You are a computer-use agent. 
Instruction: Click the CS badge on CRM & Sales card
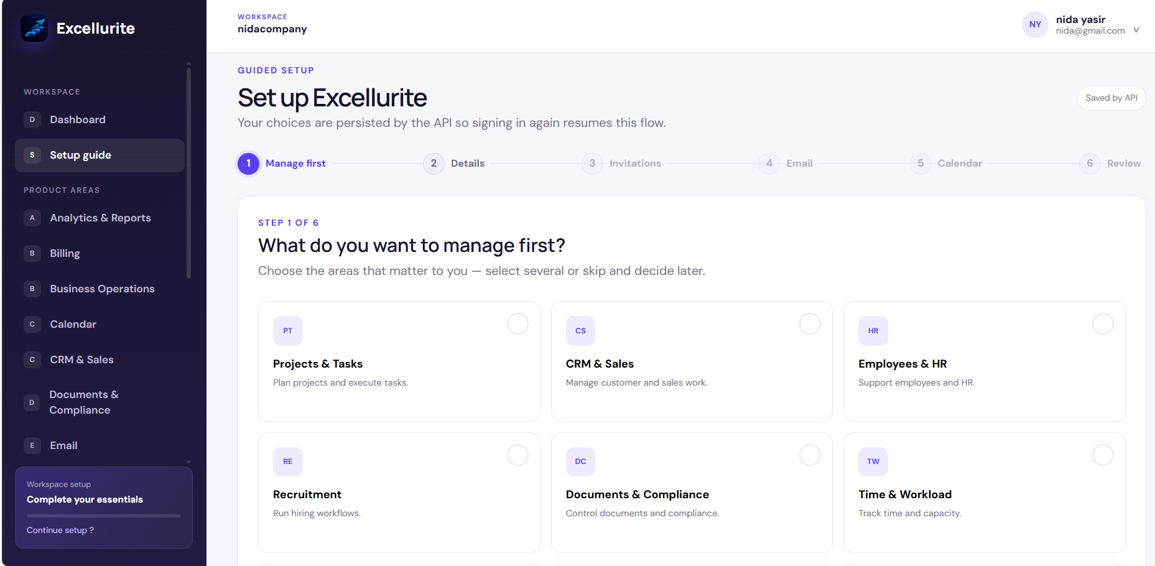tap(580, 331)
